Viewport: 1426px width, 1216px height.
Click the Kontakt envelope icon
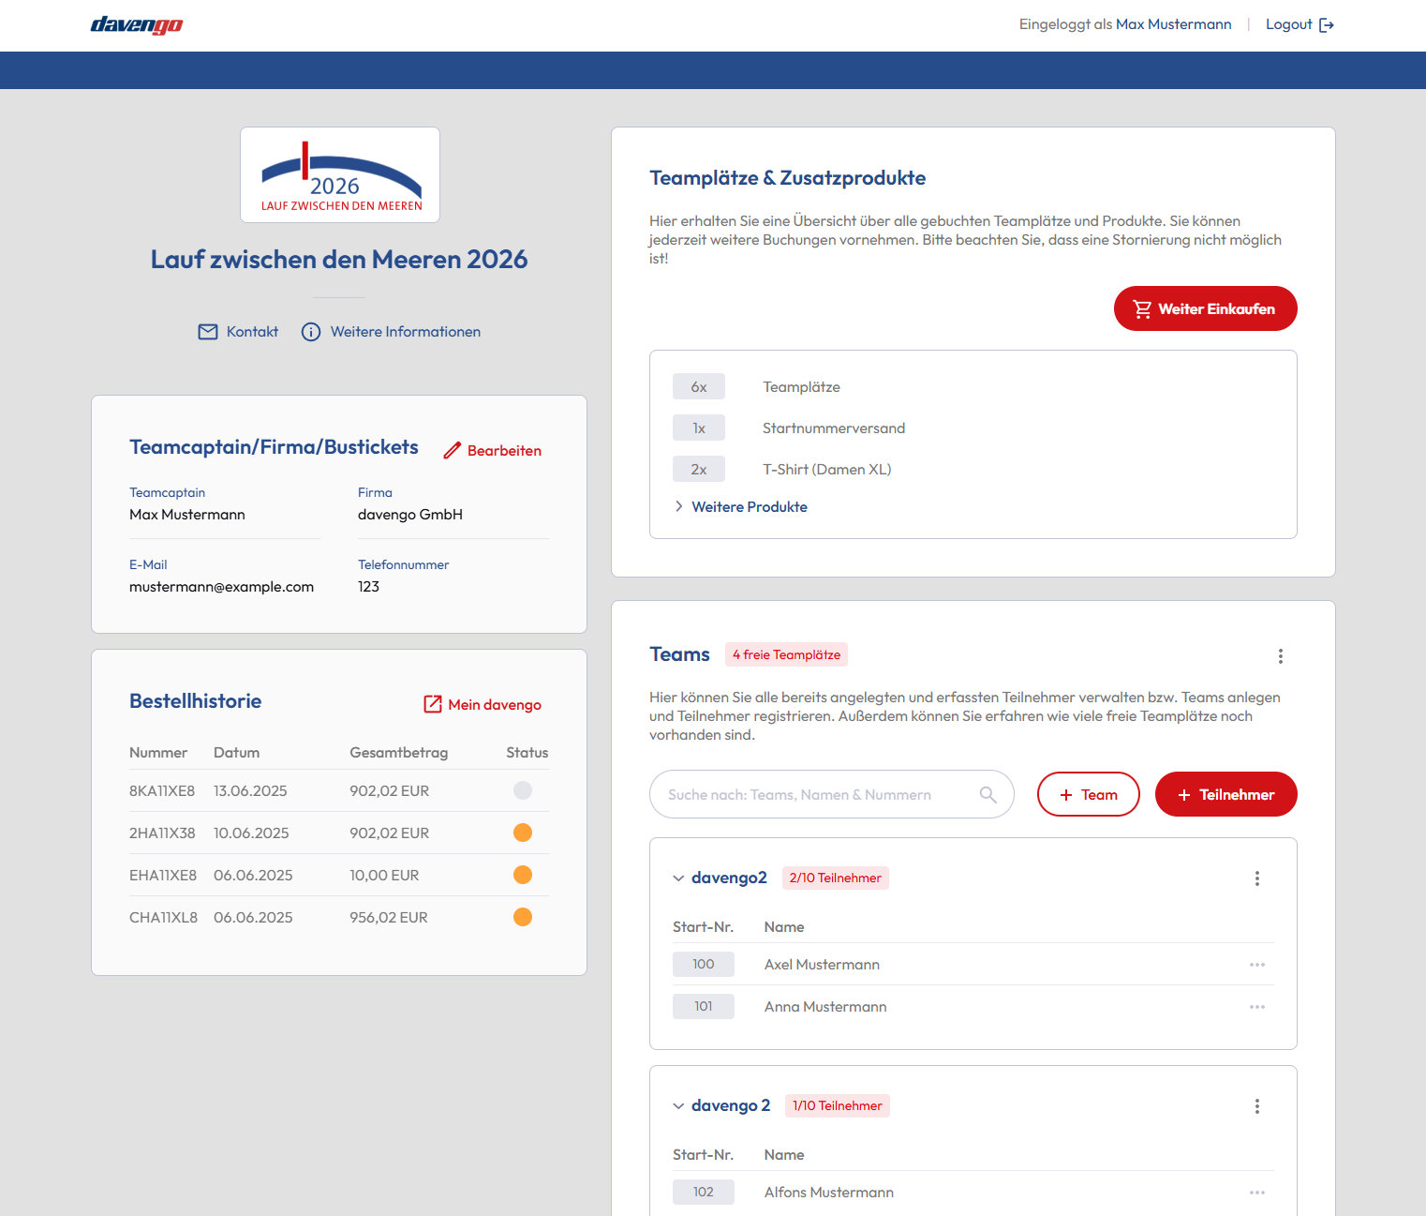(208, 332)
